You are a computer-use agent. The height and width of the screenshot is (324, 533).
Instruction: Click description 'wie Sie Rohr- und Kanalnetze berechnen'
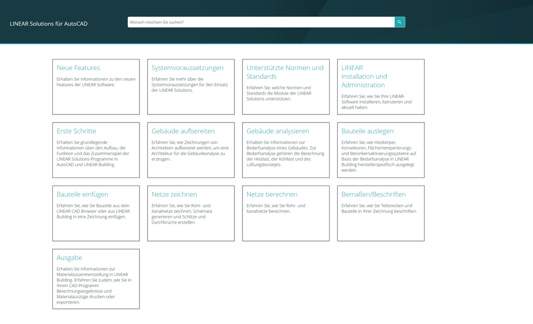point(276,209)
